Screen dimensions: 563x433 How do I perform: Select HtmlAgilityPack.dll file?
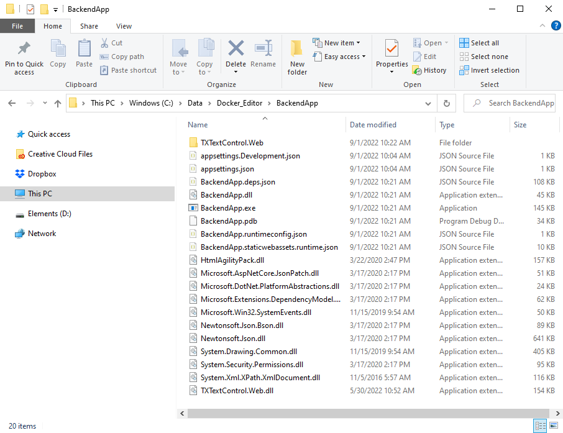pos(232,260)
